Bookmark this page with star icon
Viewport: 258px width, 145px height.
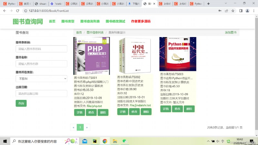pos(233,11)
